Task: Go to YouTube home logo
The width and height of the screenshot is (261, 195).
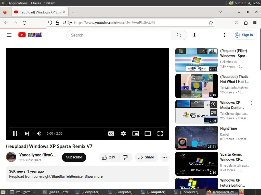Action: coord(30,35)
